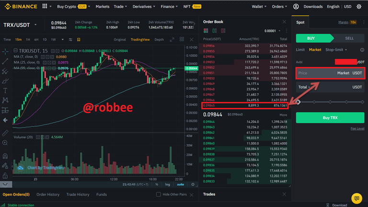The image size is (368, 207).
Task: Tick Hide Other Pairs checkbox
Action: click(159, 195)
